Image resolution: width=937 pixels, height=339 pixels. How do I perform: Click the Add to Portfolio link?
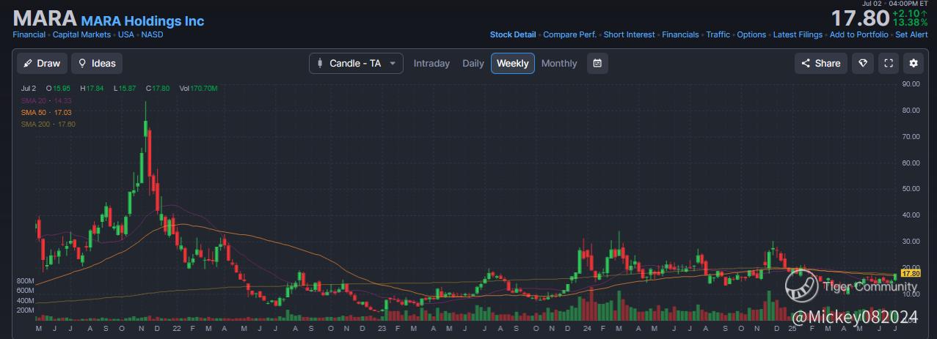pyautogui.click(x=859, y=34)
